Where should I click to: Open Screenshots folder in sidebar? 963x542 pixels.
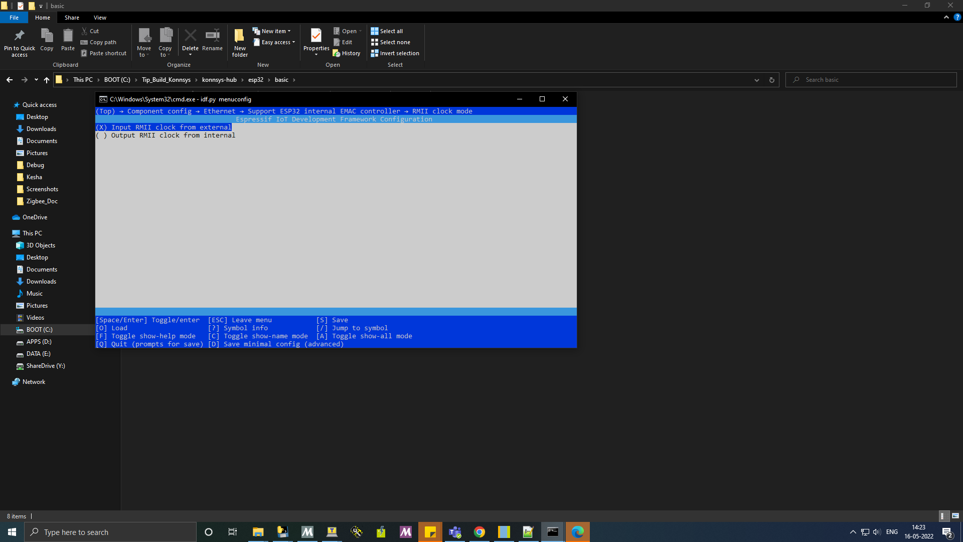click(42, 189)
